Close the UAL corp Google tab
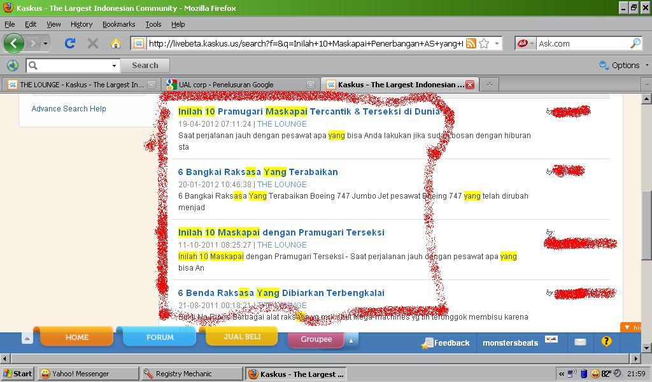 [311, 85]
